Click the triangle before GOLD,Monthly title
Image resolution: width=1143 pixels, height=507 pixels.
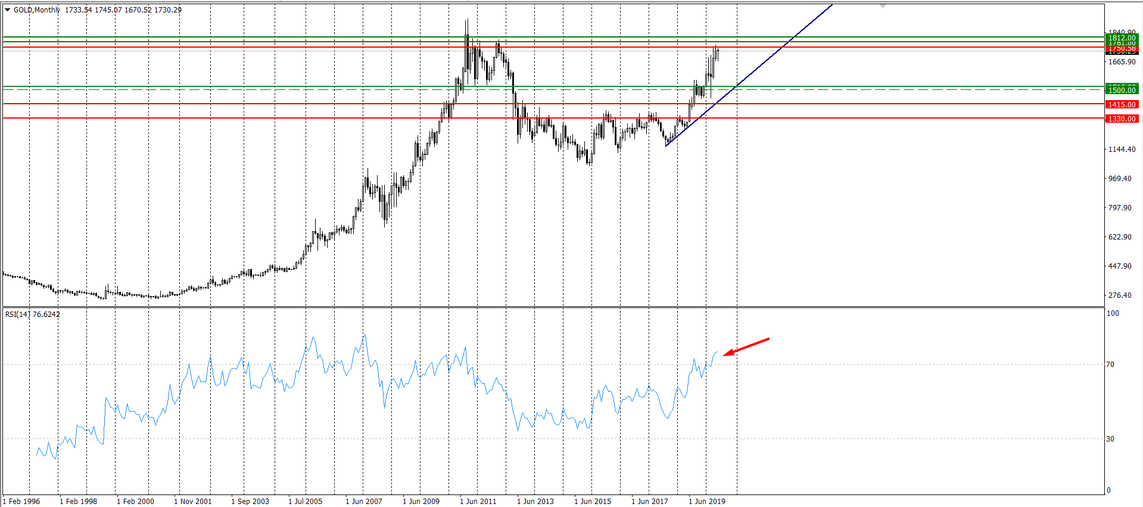point(7,10)
